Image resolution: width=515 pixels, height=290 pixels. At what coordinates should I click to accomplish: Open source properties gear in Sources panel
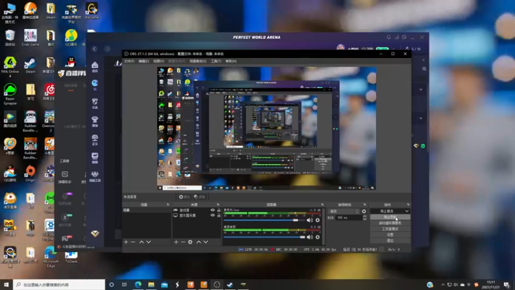pos(190,242)
